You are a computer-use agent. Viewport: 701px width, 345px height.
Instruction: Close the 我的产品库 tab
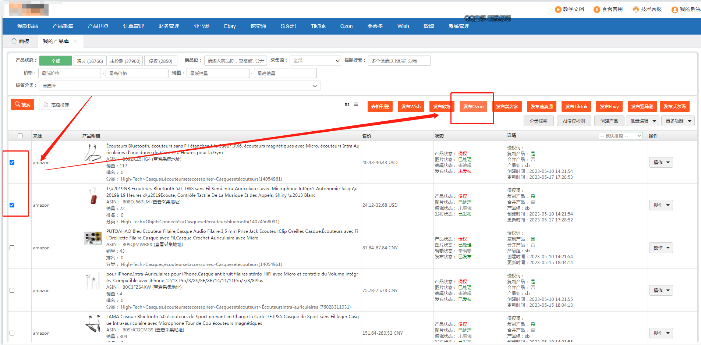[x=75, y=41]
